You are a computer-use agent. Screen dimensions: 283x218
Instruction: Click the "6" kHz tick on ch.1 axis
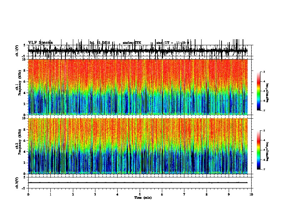tap(25, 82)
